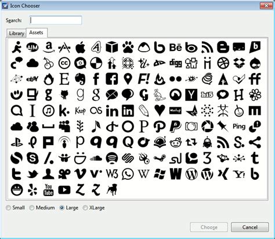Select the PlayStation logo icon

[17, 143]
